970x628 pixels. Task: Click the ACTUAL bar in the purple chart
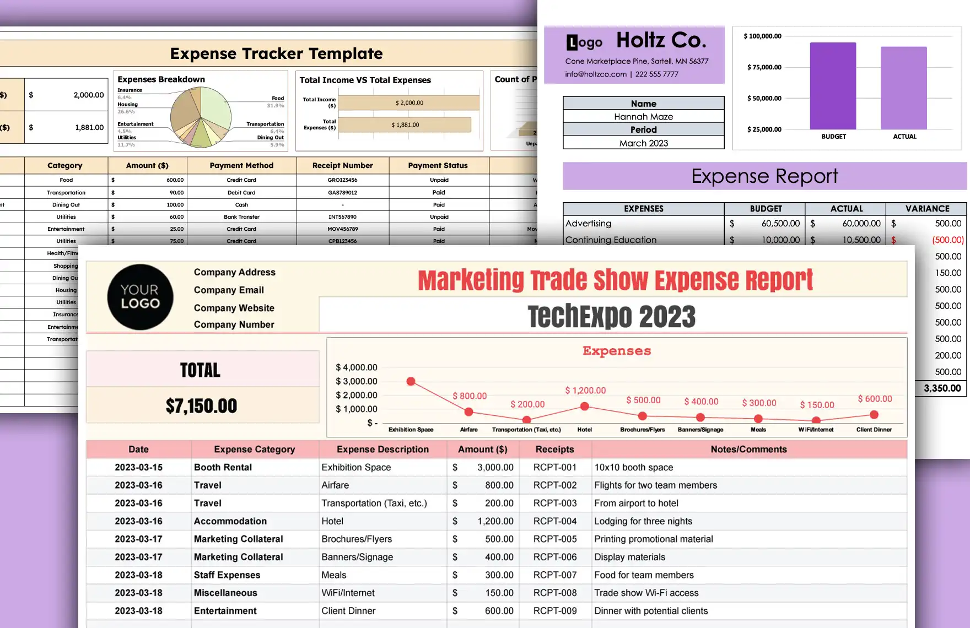(x=904, y=88)
